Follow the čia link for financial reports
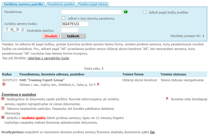The width and height of the screenshot is (213, 139). 152,132
